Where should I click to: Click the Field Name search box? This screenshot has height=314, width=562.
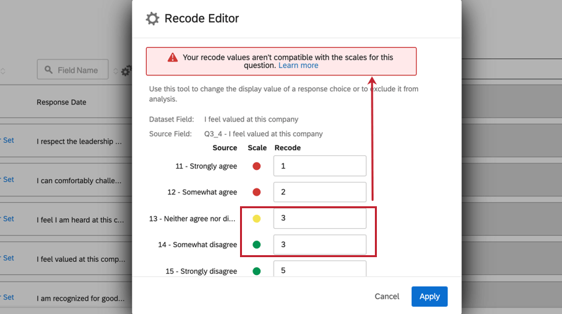[x=77, y=70]
